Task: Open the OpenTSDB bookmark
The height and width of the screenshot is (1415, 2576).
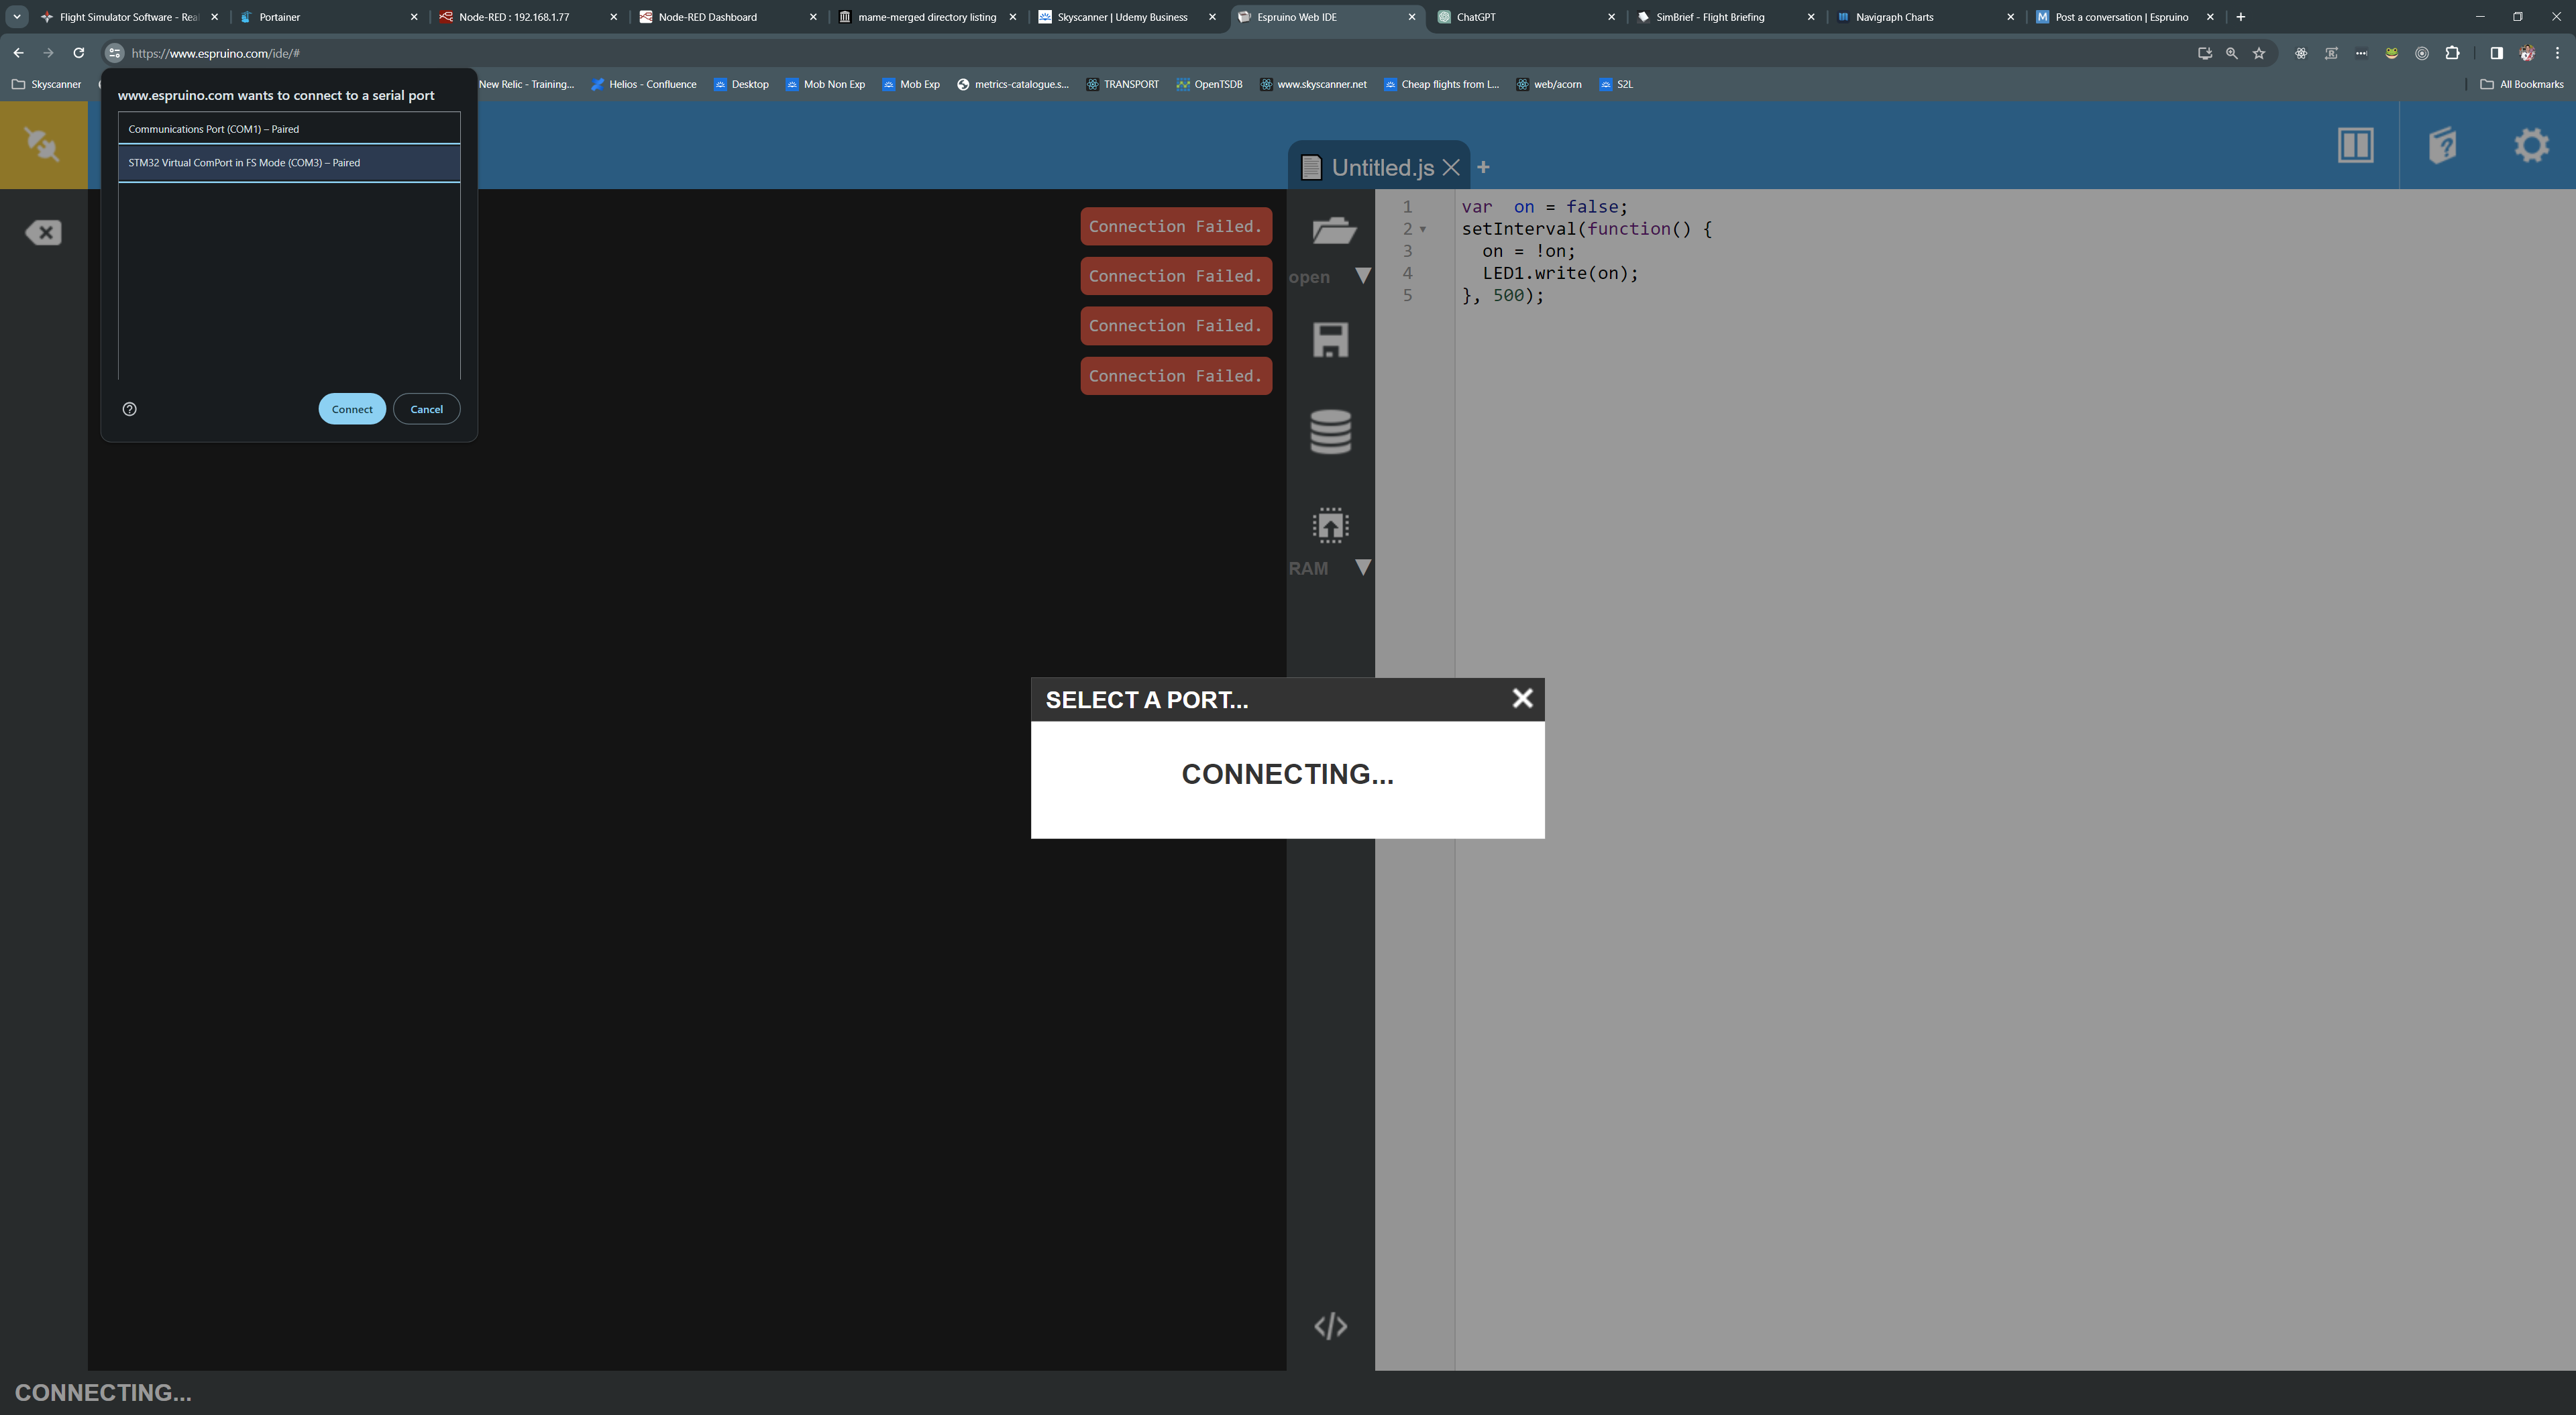Action: tap(1209, 84)
